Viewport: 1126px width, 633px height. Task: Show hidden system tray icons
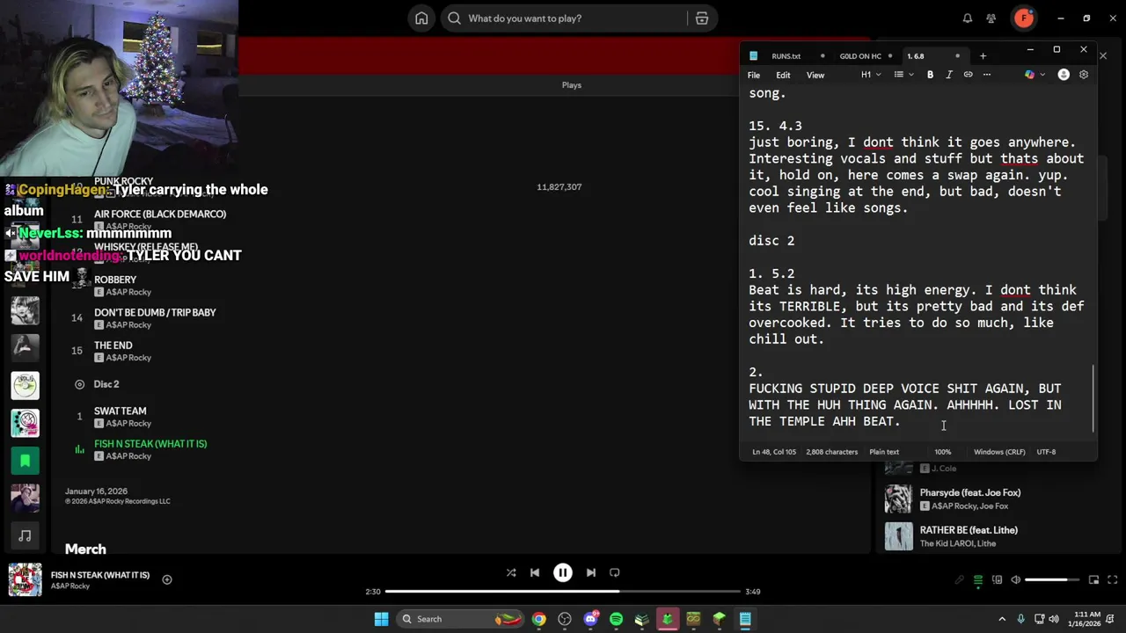click(x=1002, y=619)
